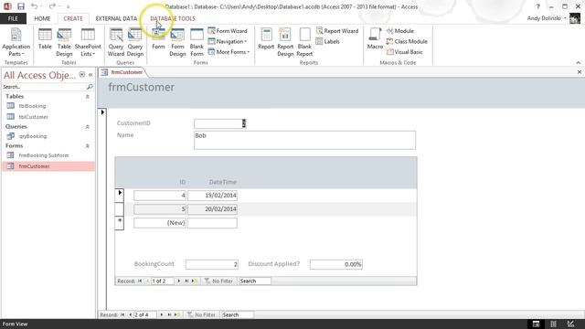Open the Navigation forms dropdown
The height and width of the screenshot is (329, 585).
coord(228,41)
